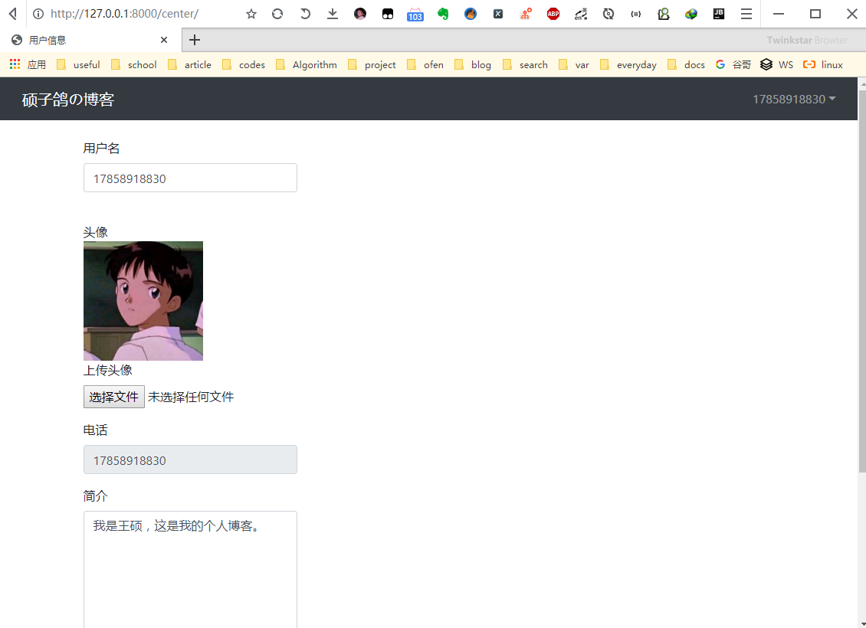Click the 选择文件 upload button

point(113,396)
